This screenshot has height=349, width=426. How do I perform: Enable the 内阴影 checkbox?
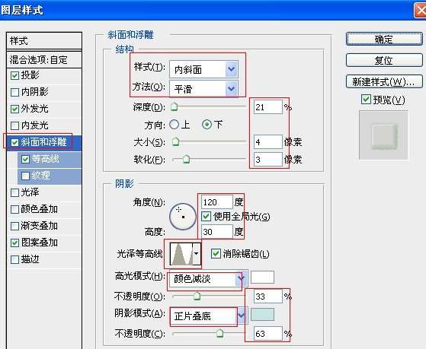(x=14, y=92)
